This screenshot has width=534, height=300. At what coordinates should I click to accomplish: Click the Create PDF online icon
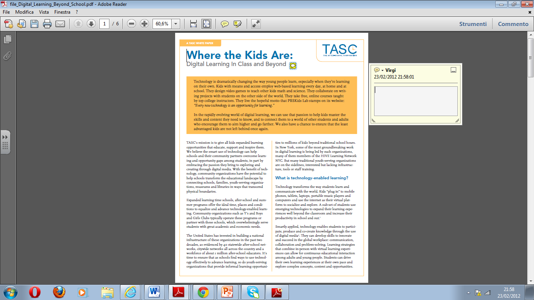coord(9,24)
